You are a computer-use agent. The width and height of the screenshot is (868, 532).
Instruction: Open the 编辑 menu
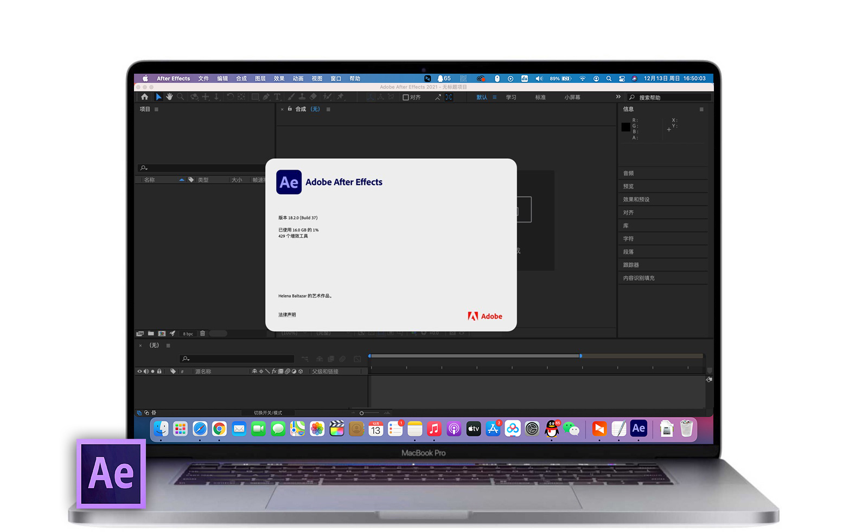[x=222, y=79]
